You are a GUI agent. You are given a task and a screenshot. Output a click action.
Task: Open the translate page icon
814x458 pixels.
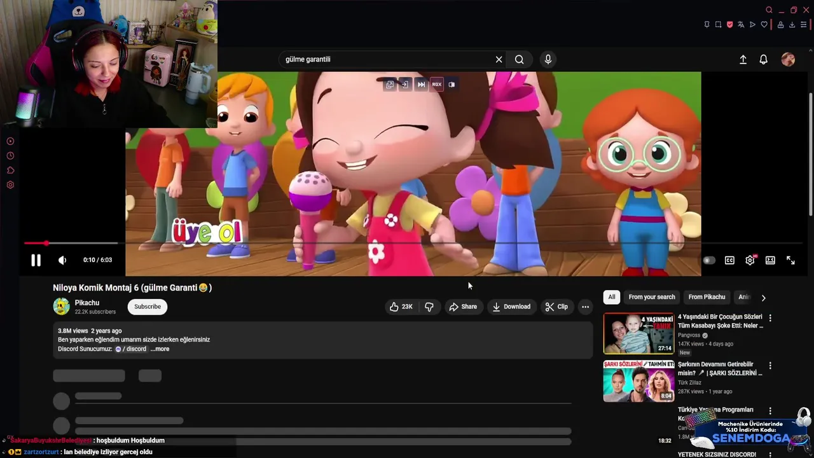click(x=741, y=25)
